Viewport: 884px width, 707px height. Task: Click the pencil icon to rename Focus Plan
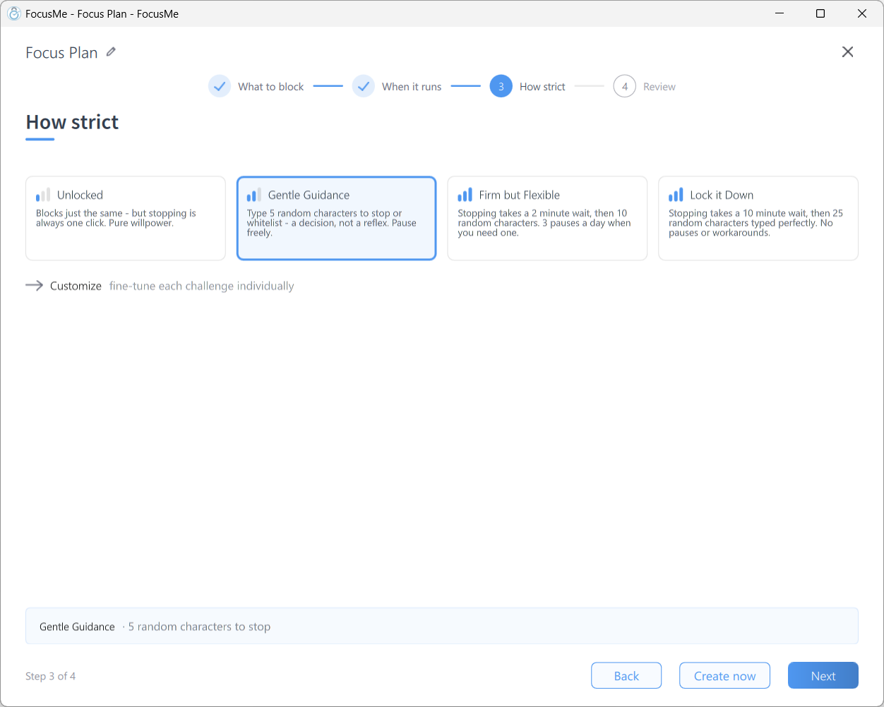[111, 52]
